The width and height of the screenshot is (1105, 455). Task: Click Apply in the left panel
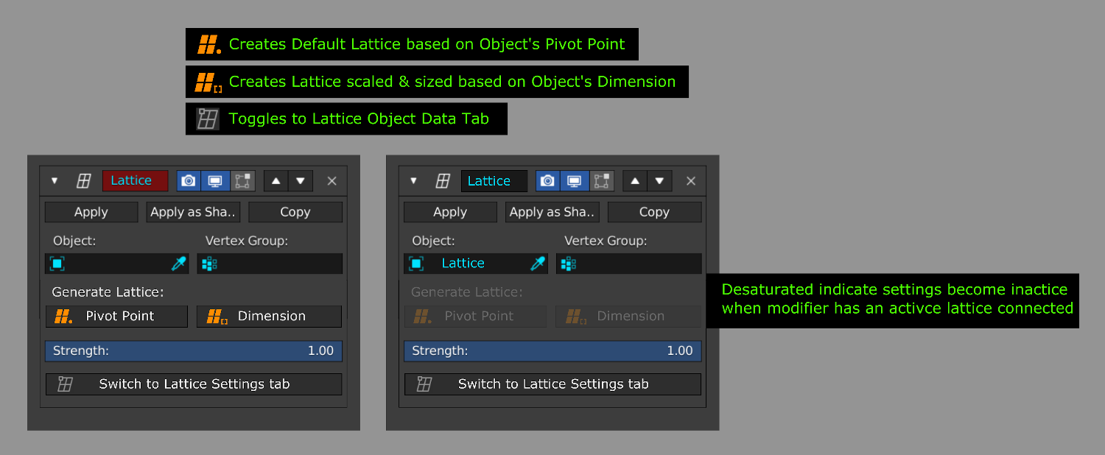tap(91, 212)
